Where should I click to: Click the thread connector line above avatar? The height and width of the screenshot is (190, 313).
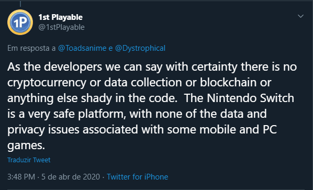20,4
